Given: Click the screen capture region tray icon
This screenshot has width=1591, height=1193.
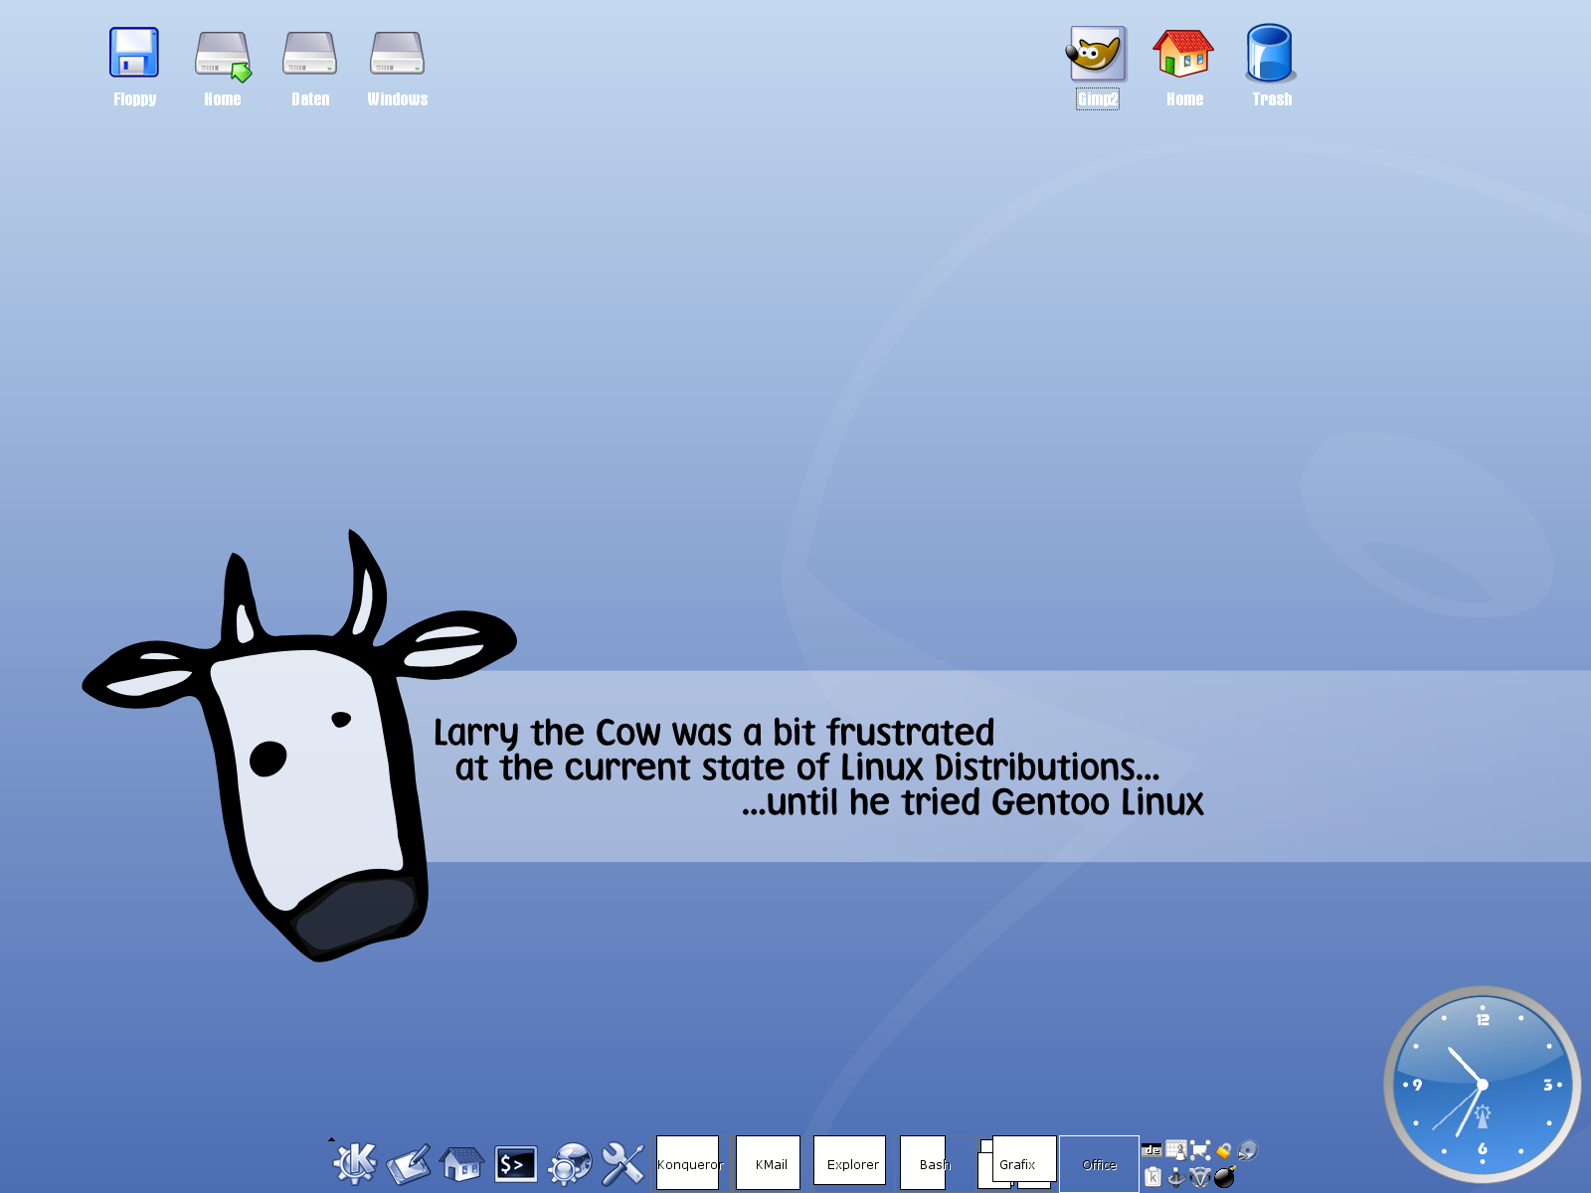Looking at the screenshot, I should [1200, 1150].
